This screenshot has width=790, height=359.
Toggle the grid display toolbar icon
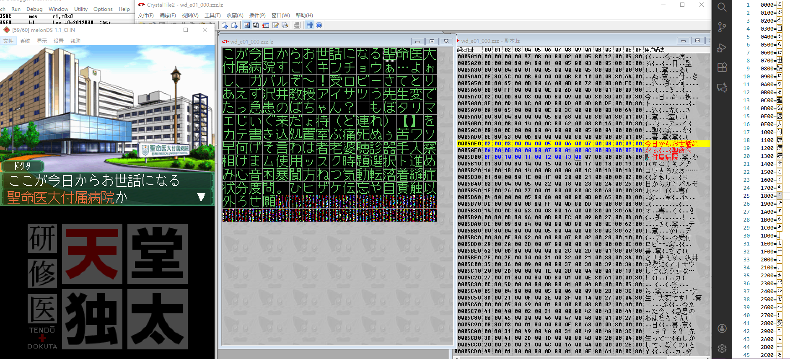309,25
